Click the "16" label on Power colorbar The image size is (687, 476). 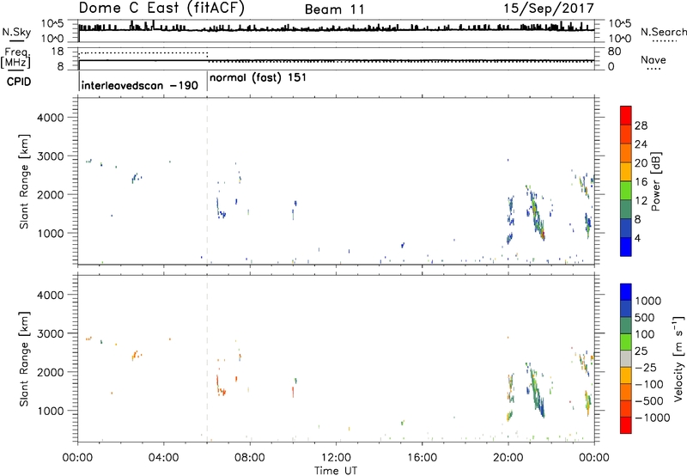[x=641, y=182]
